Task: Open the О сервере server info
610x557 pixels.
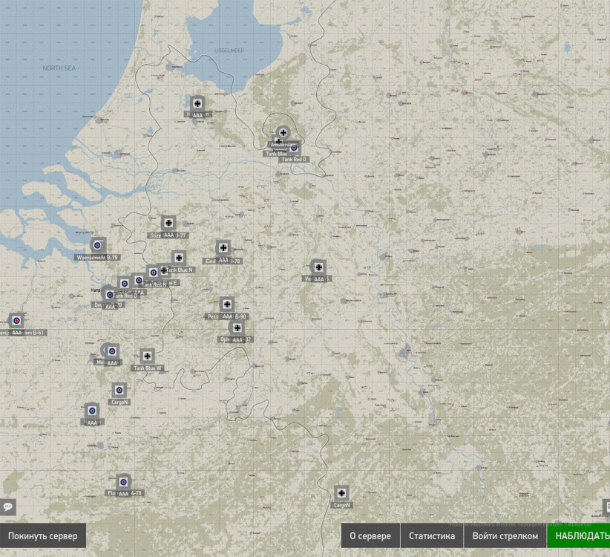Action: [370, 536]
